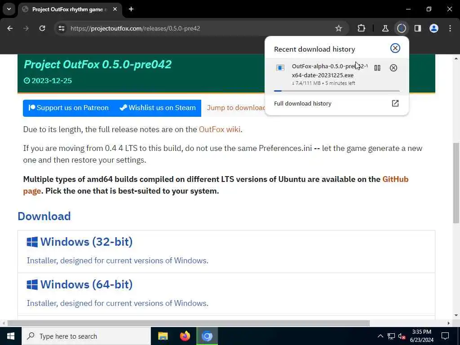Click Wishlist us on Steam button
The width and height of the screenshot is (460, 345).
(158, 108)
